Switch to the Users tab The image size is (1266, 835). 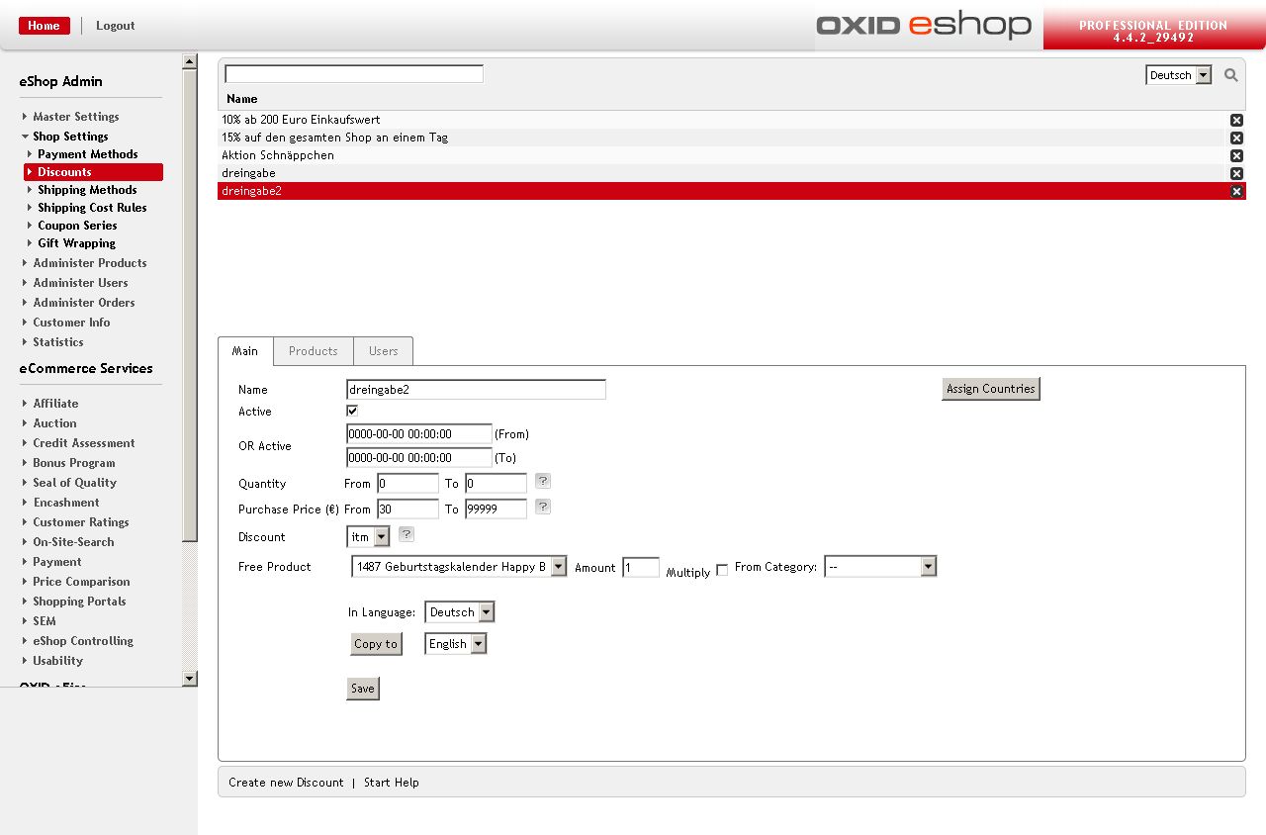click(383, 351)
